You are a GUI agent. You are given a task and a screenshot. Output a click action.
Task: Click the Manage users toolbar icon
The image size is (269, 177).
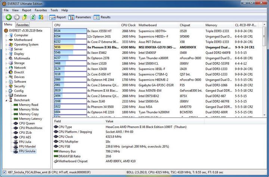click(x=41, y=17)
